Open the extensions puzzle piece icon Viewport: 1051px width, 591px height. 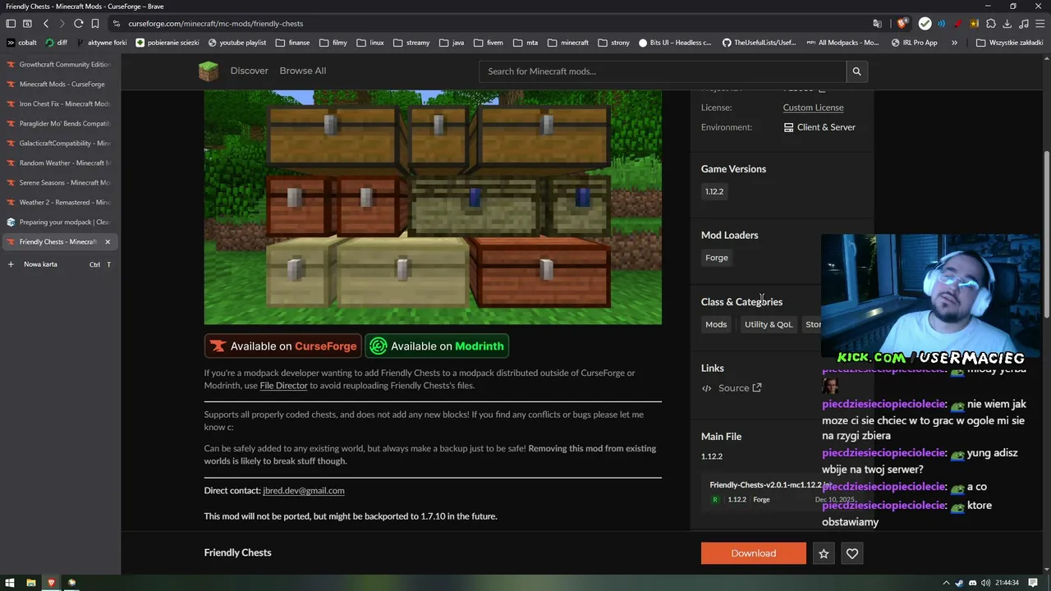point(991,24)
